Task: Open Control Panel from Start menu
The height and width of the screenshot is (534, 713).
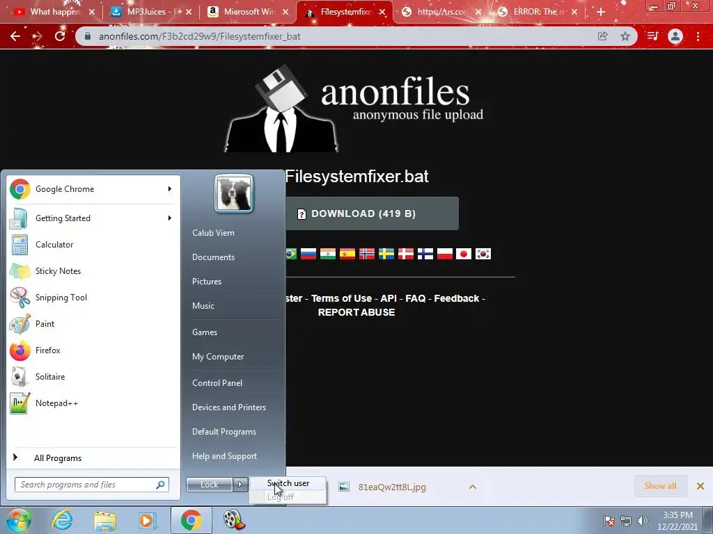Action: point(217,383)
